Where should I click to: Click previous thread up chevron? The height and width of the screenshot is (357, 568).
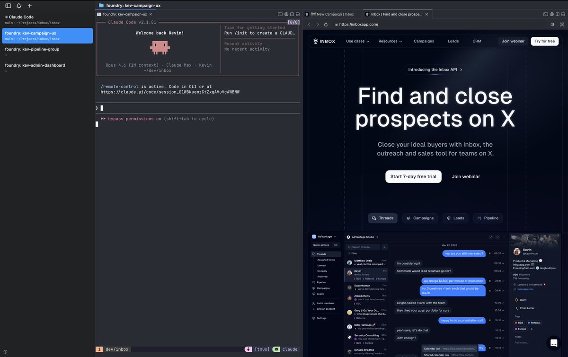tap(491, 237)
